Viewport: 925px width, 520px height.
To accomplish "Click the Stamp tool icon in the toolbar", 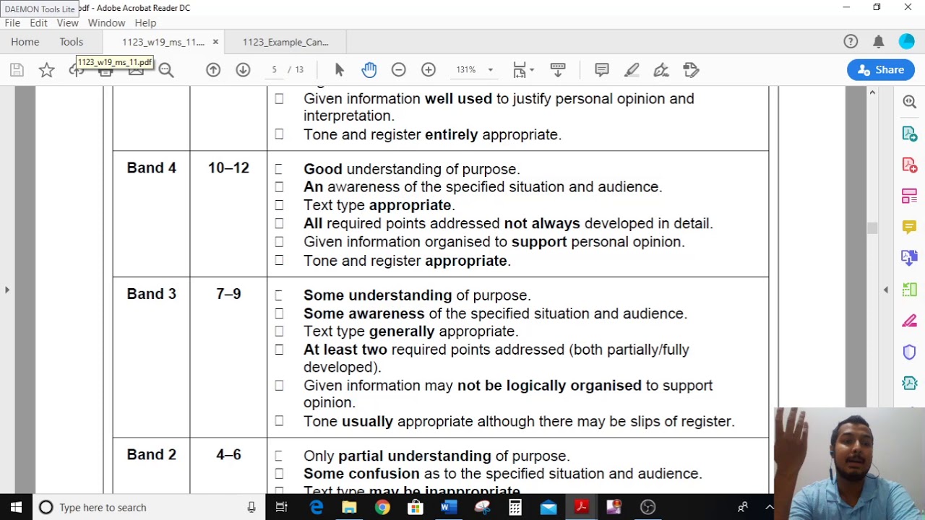I will pyautogui.click(x=691, y=70).
